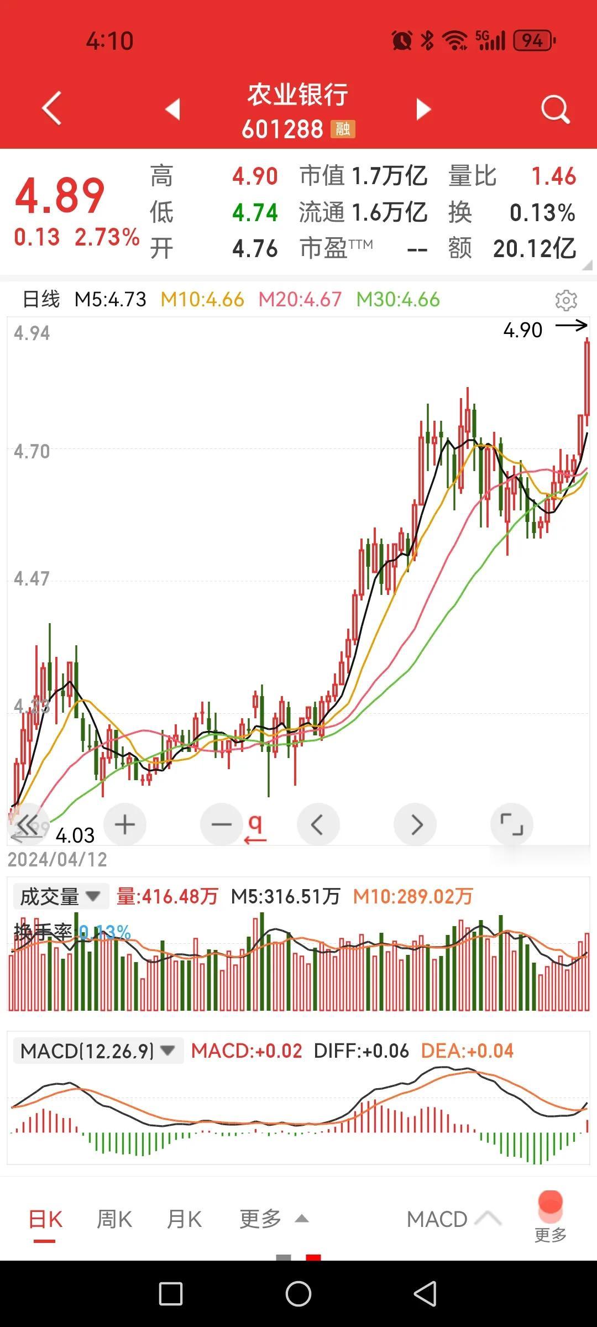Tap the alarm clock status icon
597x1327 pixels.
[x=402, y=40]
